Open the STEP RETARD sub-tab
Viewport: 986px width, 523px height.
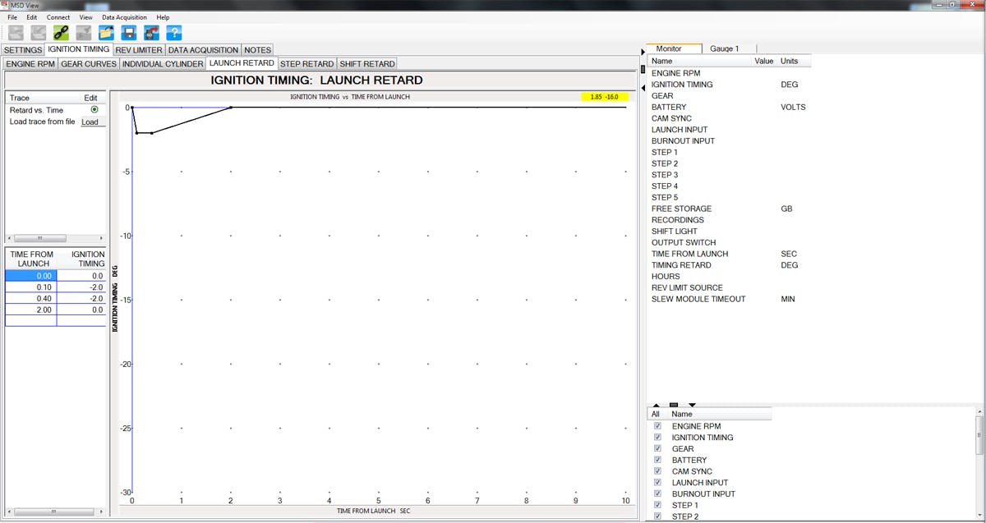pos(306,63)
